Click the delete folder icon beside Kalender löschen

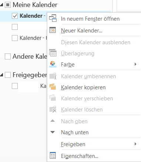pos(53,109)
